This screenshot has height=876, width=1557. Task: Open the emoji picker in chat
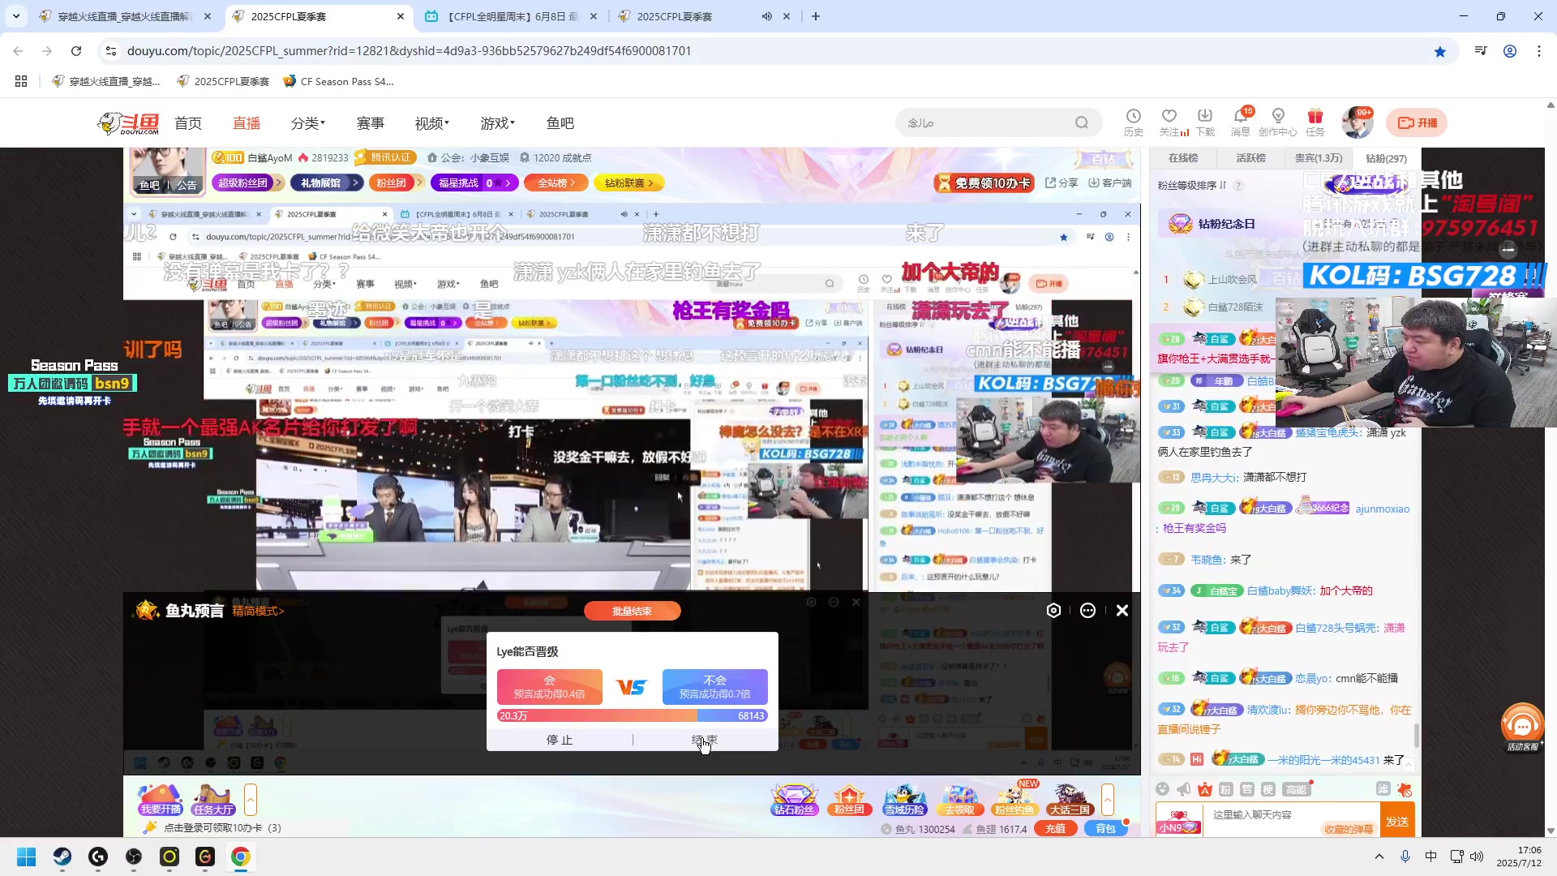(x=1163, y=789)
